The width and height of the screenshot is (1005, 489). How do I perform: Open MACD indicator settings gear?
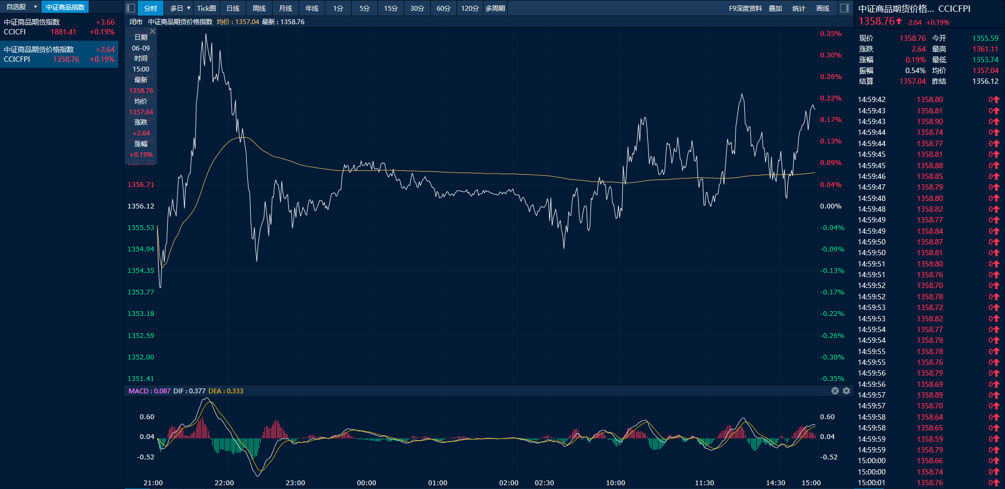click(846, 391)
